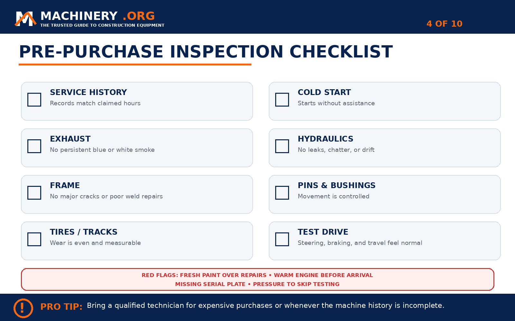Click the trusted guide tagline text
This screenshot has height=321, width=515.
[102, 25]
